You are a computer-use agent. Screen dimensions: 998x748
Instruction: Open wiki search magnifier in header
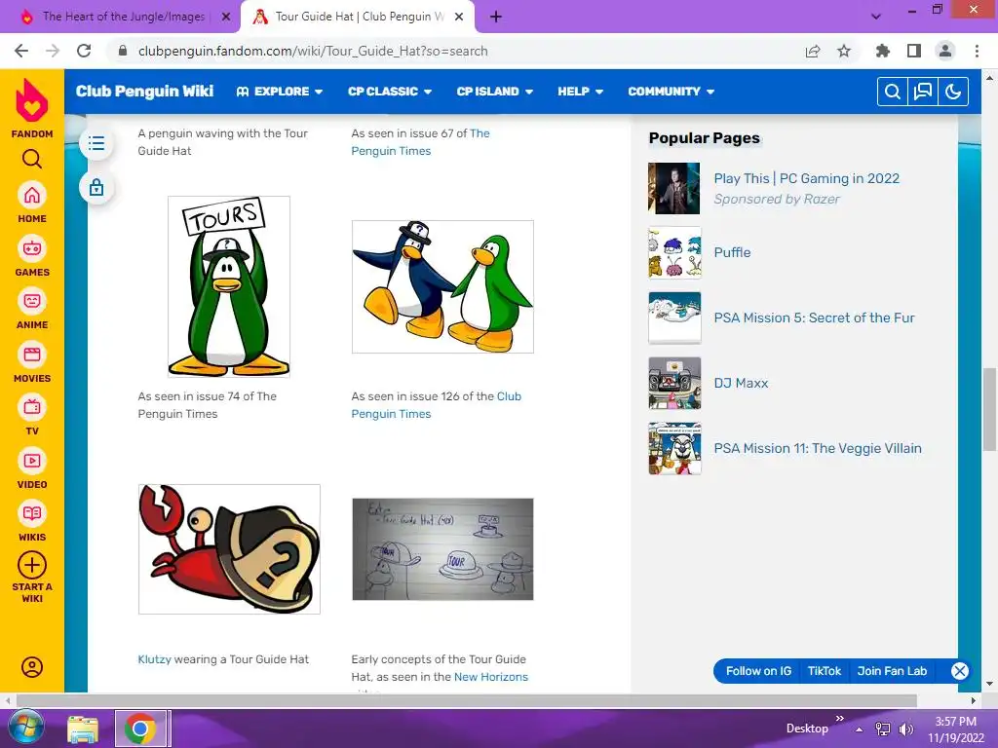click(x=893, y=92)
